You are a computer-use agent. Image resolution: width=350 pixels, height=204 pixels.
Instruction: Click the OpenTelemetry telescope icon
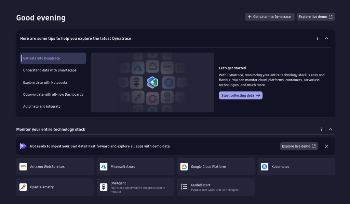[x=23, y=187]
